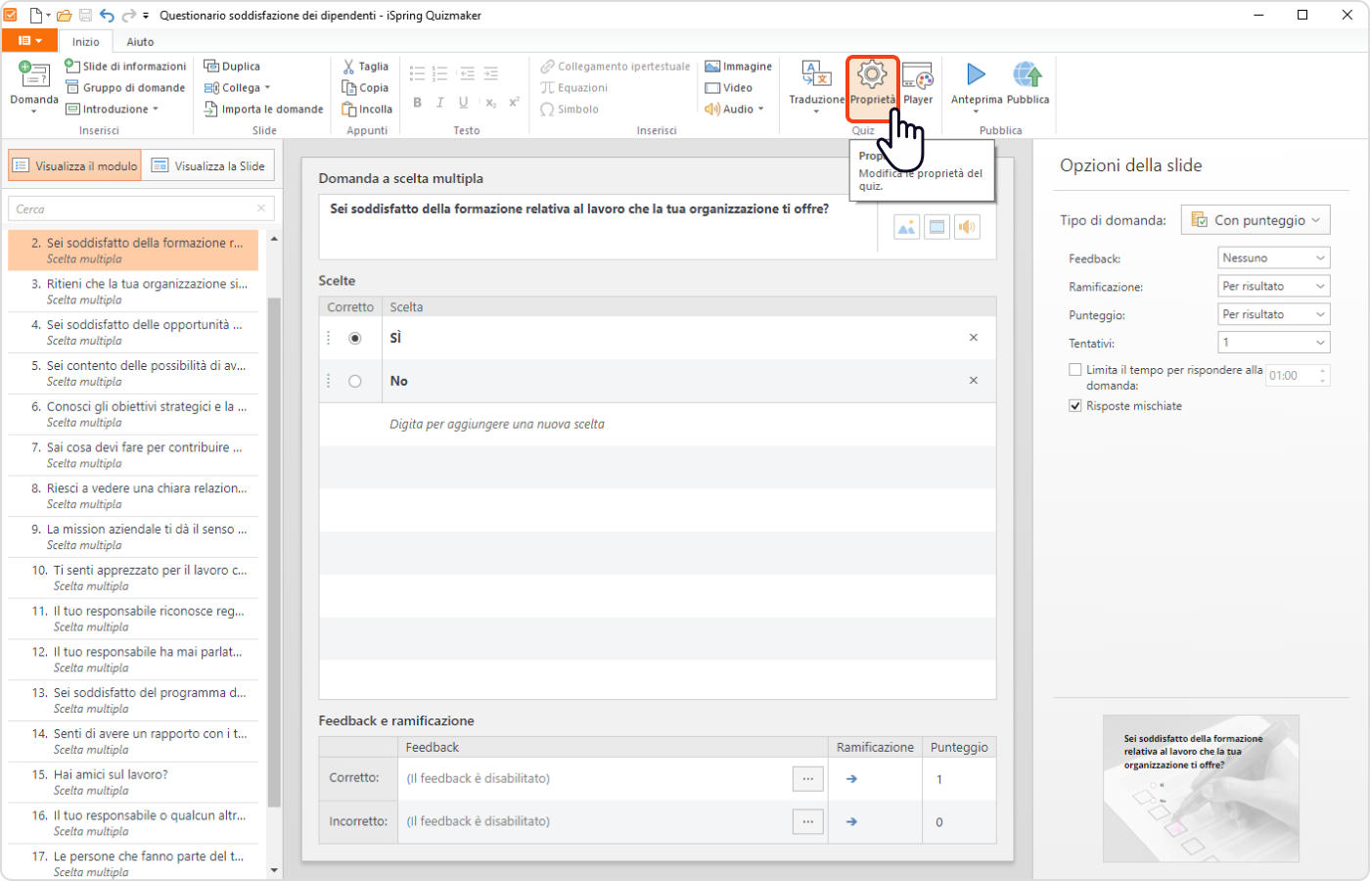Expand the Introduzione dropdown

pyautogui.click(x=113, y=110)
